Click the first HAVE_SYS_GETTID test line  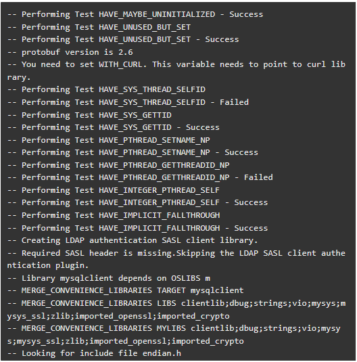coord(89,115)
